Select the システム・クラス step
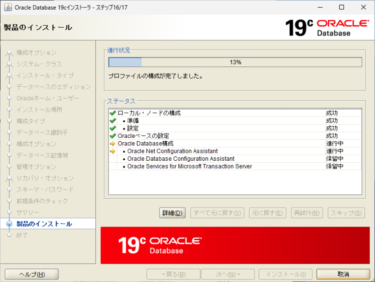The width and height of the screenshot is (375, 282). 39,64
